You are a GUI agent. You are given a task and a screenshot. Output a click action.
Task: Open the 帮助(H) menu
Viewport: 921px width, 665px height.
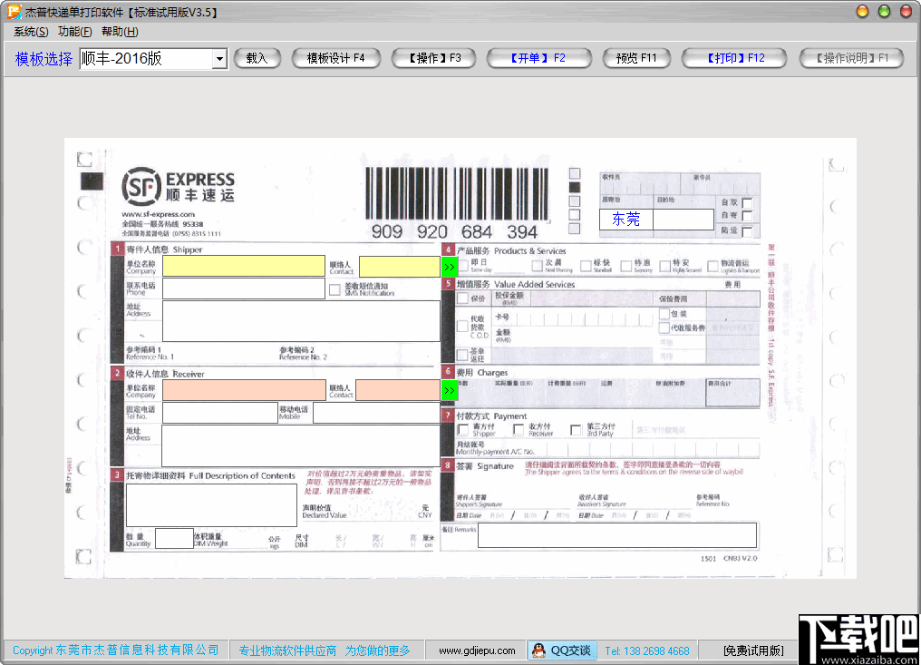(x=120, y=32)
